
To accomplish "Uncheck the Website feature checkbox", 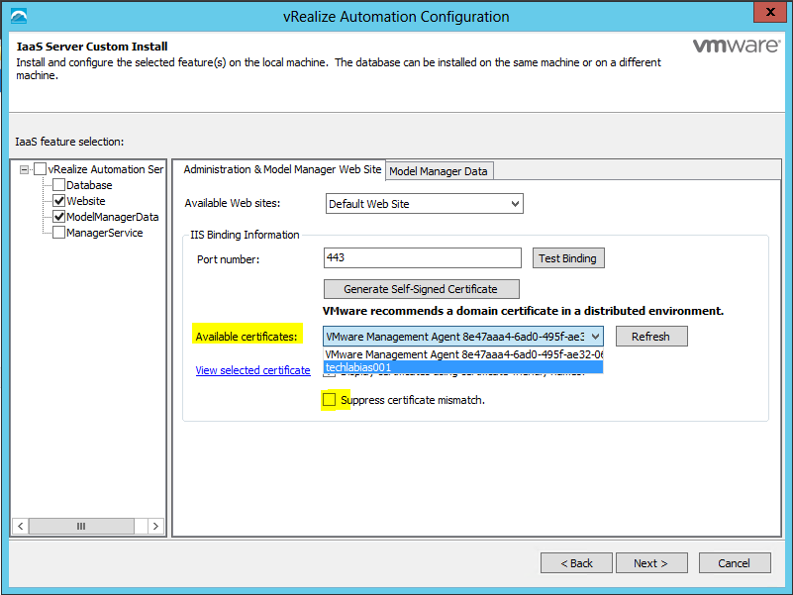I will (58, 201).
